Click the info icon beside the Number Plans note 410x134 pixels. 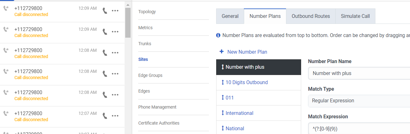pyautogui.click(x=218, y=35)
